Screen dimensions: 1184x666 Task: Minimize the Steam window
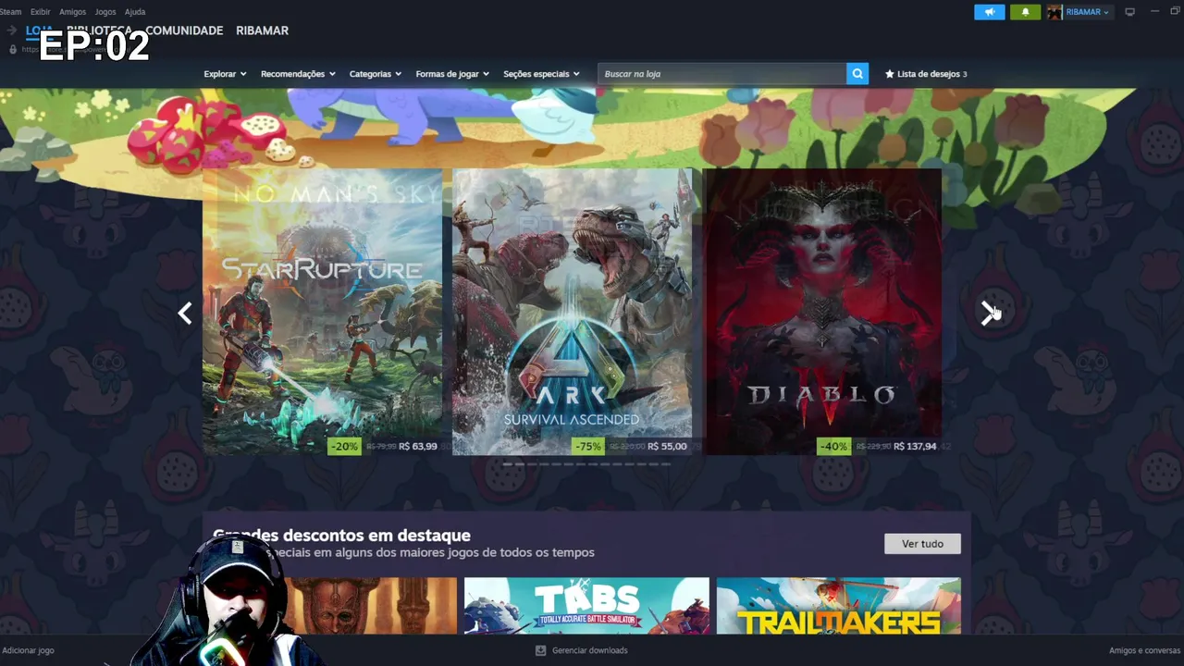coord(1154,11)
